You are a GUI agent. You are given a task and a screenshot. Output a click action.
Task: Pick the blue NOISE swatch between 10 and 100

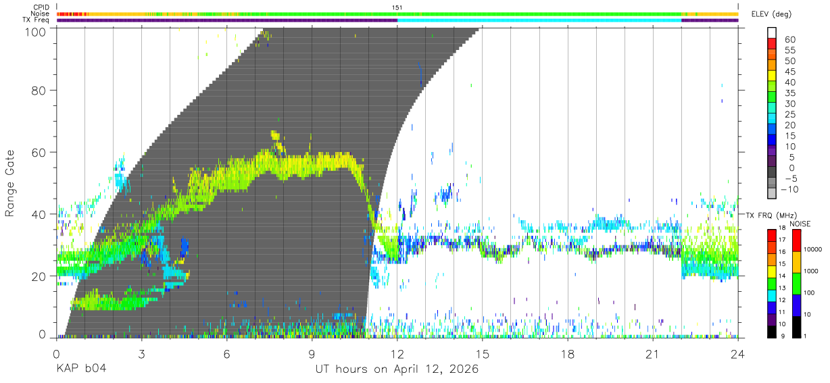click(796, 305)
